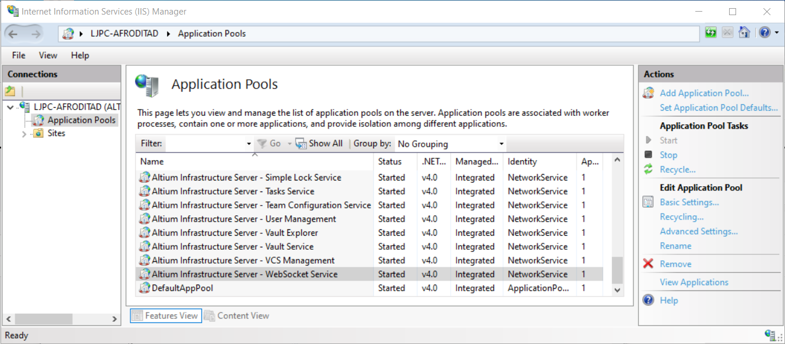Viewport: 785px width, 344px height.
Task: Open the Group by dropdown
Action: (501, 144)
